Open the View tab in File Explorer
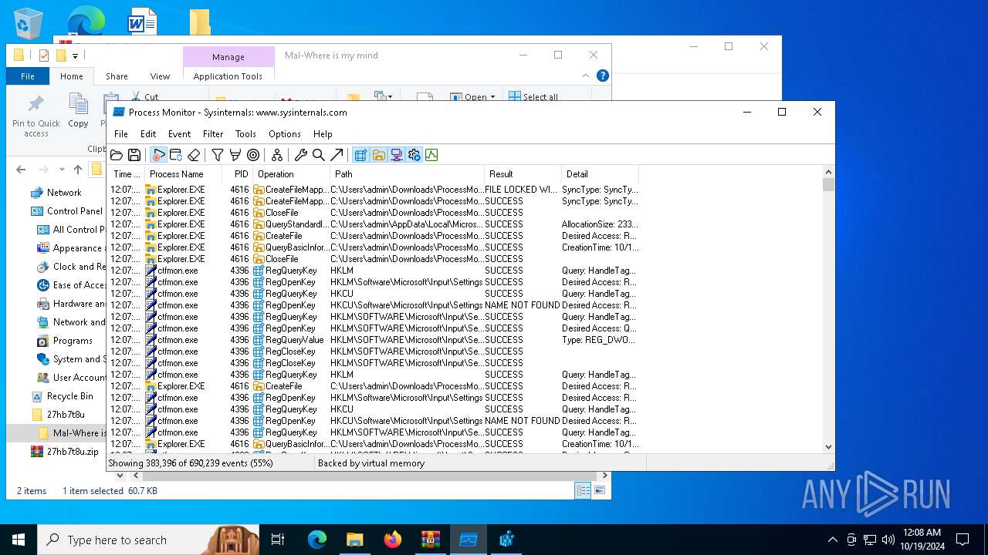Image resolution: width=988 pixels, height=555 pixels. pos(160,76)
